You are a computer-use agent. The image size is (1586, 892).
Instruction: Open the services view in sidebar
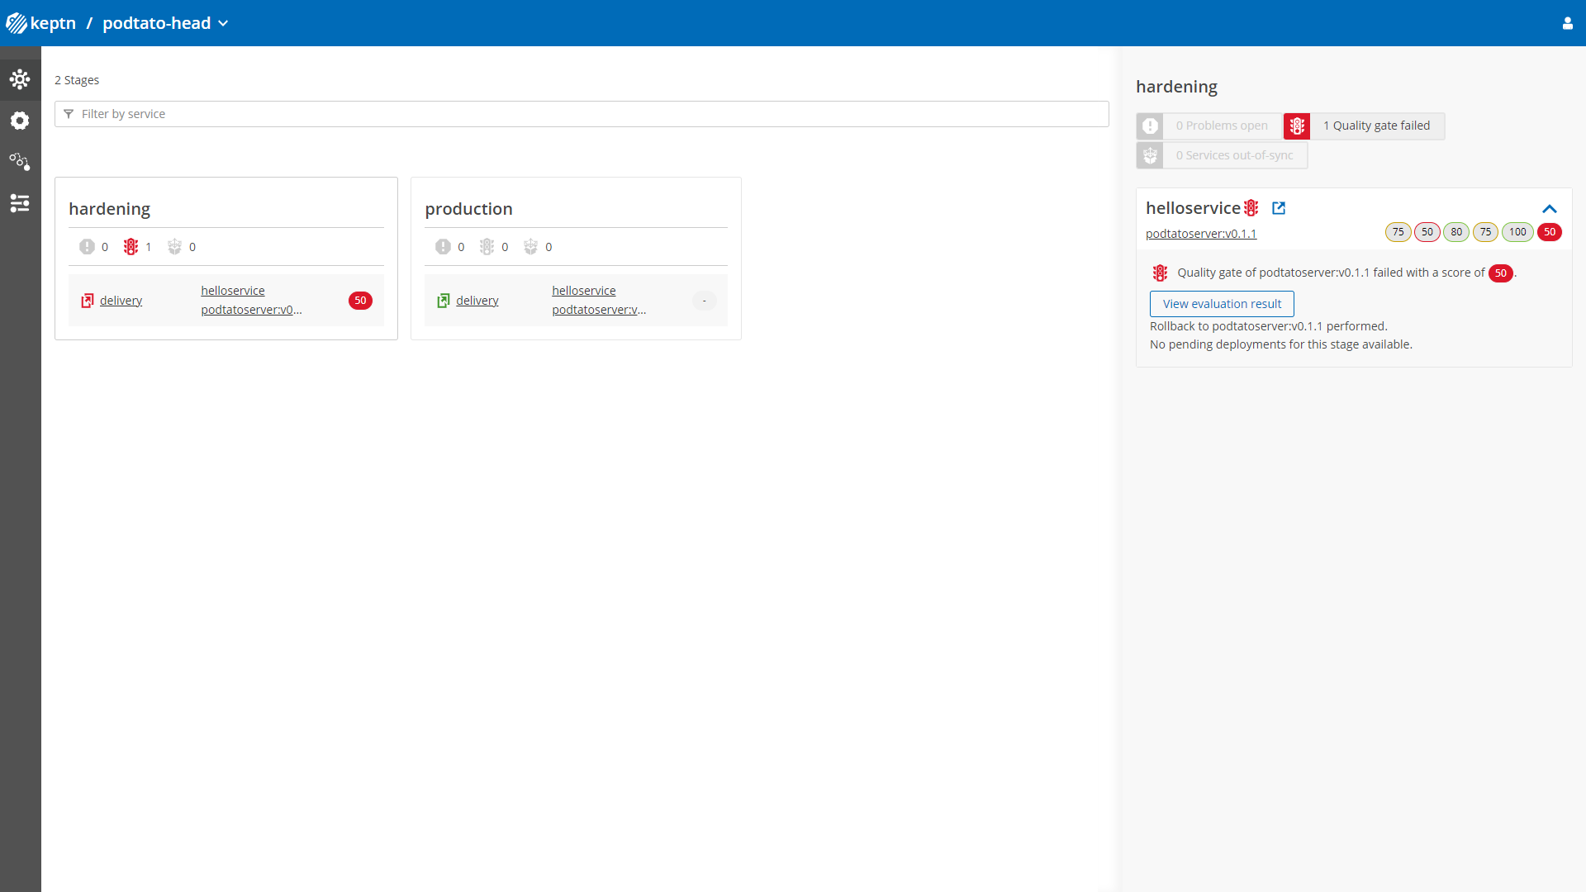pos(20,121)
